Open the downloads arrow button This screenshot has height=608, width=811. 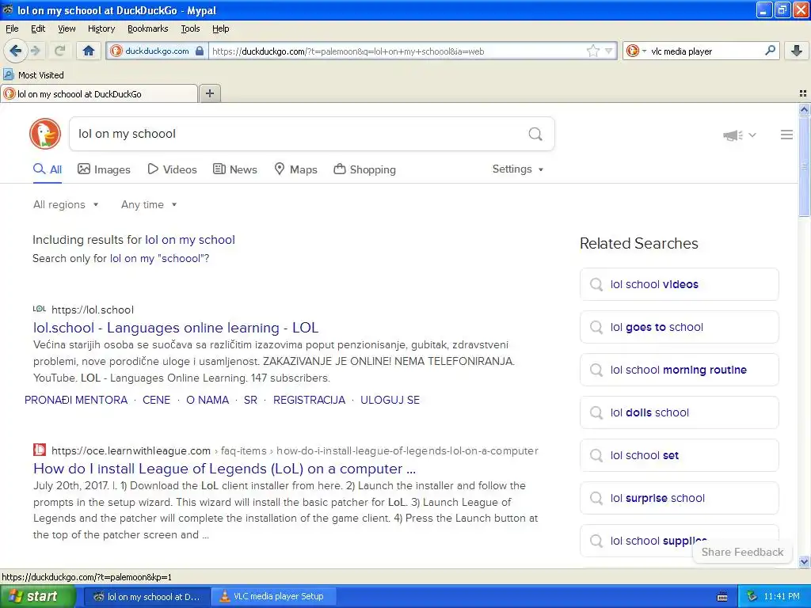pyautogui.click(x=797, y=51)
